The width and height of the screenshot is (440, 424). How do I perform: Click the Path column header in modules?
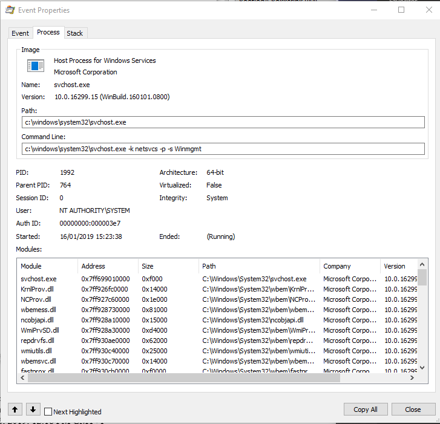259,266
